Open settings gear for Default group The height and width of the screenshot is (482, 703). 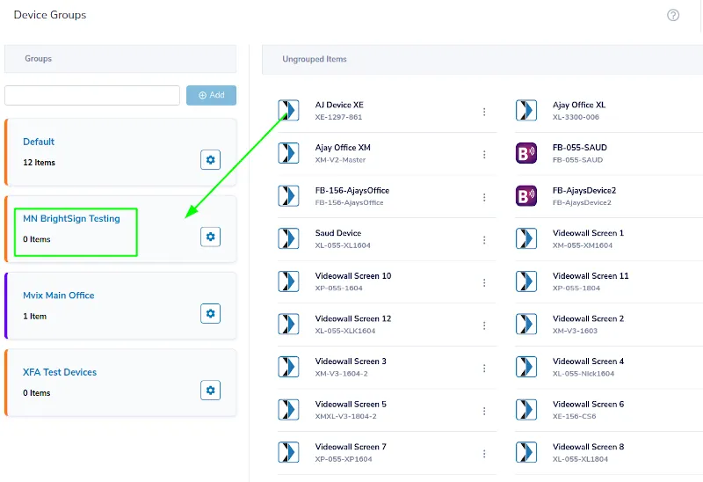click(210, 160)
